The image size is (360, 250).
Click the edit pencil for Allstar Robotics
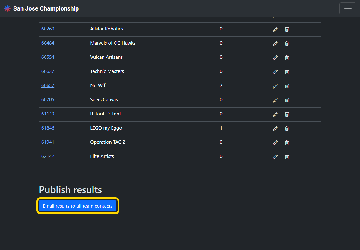[x=275, y=30]
